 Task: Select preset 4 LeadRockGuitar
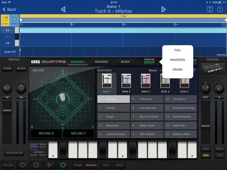[113, 134]
